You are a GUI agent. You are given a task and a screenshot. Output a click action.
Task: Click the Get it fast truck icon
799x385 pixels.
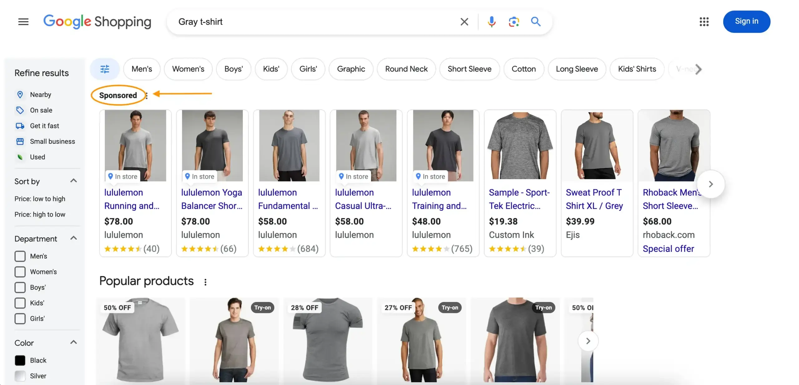point(20,126)
